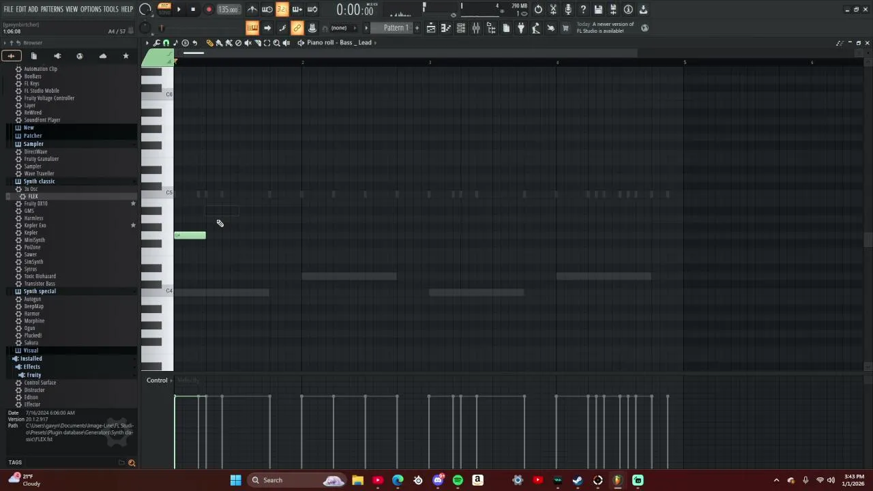The width and height of the screenshot is (873, 491).
Task: Switch browser to the cloud tab icon
Action: tap(103, 56)
